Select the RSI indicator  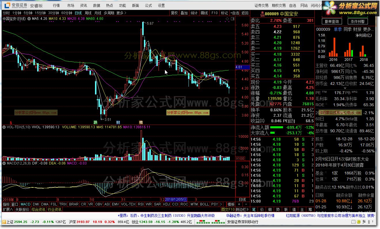coord(140,204)
